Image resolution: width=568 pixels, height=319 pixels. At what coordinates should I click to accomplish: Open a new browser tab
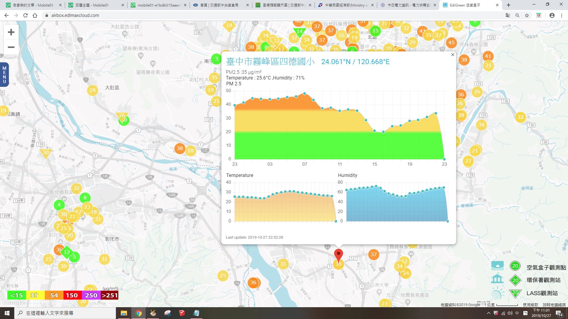[509, 5]
